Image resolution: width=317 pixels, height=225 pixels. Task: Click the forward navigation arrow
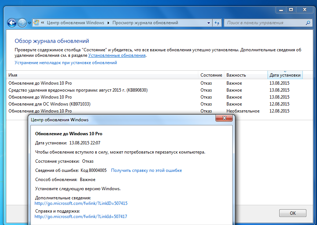(x=22, y=23)
